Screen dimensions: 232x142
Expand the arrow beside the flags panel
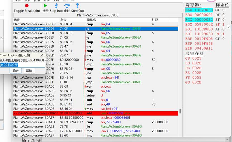229,27
